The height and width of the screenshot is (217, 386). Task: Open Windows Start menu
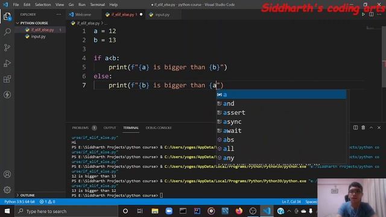(x=7, y=211)
